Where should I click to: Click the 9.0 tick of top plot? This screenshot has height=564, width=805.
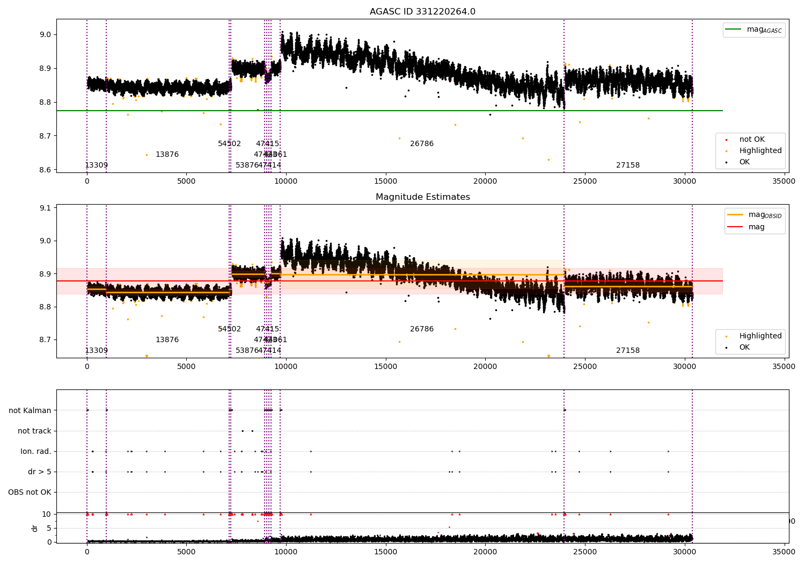[45, 34]
